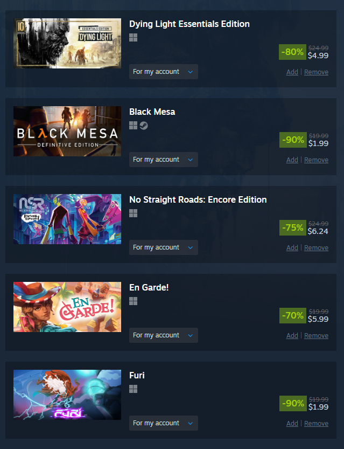Open the Furi account dropdown
Image resolution: width=344 pixels, height=449 pixels.
(x=164, y=423)
